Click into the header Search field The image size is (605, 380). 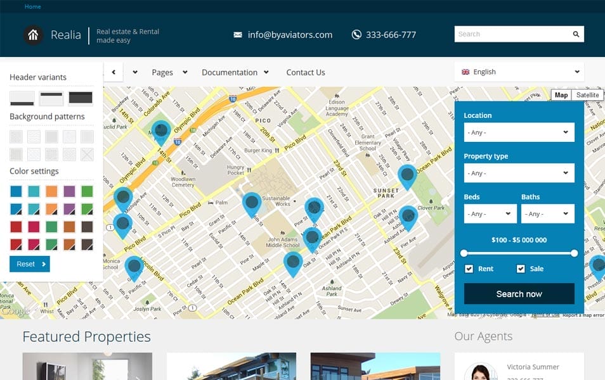tap(511, 34)
